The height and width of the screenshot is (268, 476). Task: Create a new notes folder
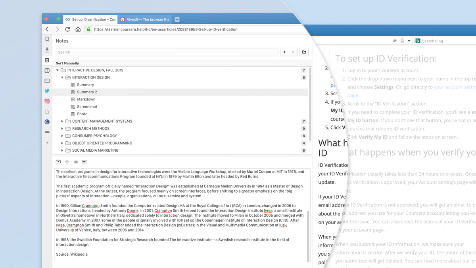304,52
